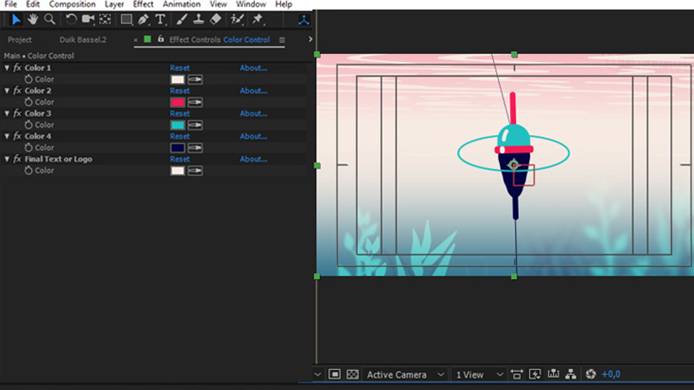Pick the Rotation tool
This screenshot has width=694, height=390.
pyautogui.click(x=71, y=19)
